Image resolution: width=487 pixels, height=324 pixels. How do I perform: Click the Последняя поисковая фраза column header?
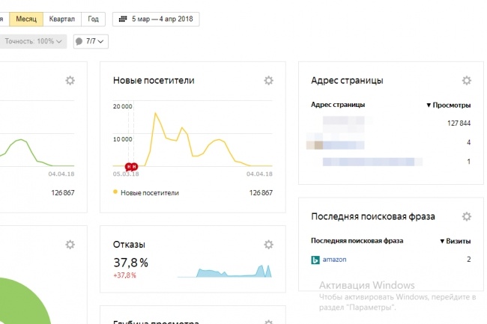click(357, 241)
